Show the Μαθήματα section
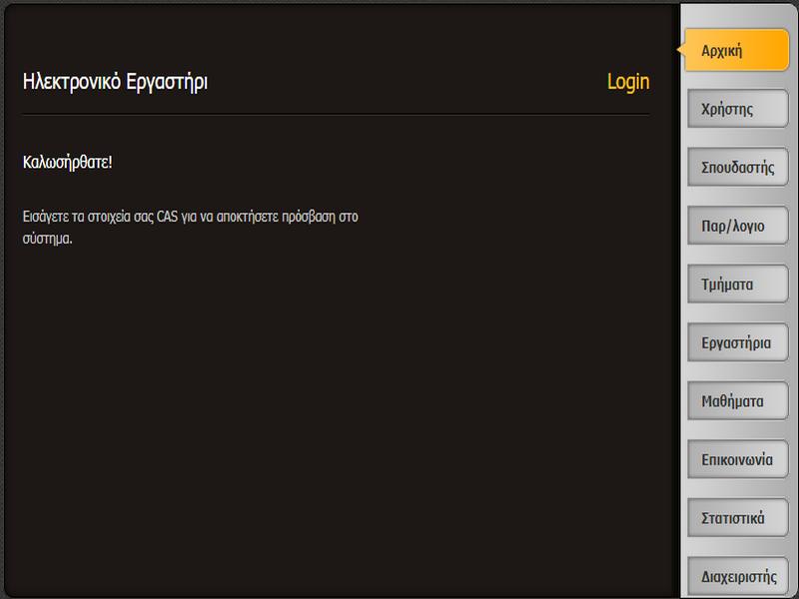Viewport: 799px width, 599px height. point(735,401)
